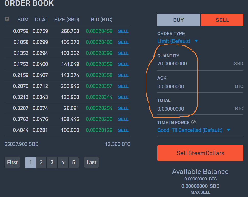Image resolution: width=248 pixels, height=197 pixels.
Task: Click total value 0.0712
Action: (x=40, y=86)
